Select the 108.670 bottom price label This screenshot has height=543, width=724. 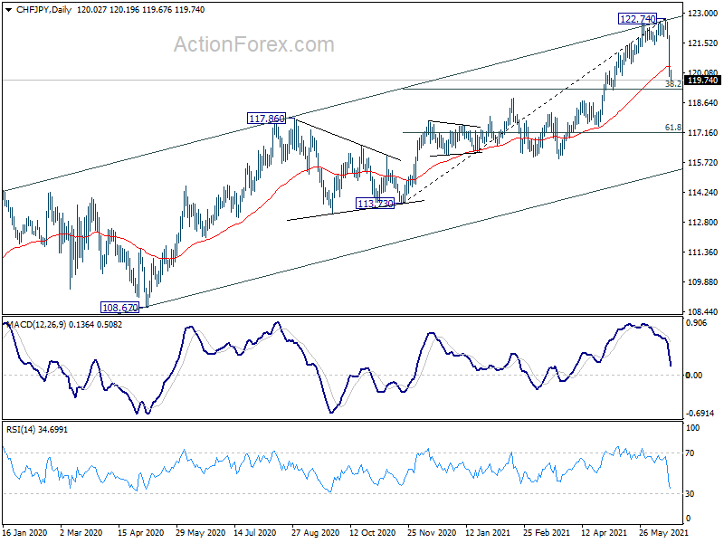pyautogui.click(x=119, y=307)
